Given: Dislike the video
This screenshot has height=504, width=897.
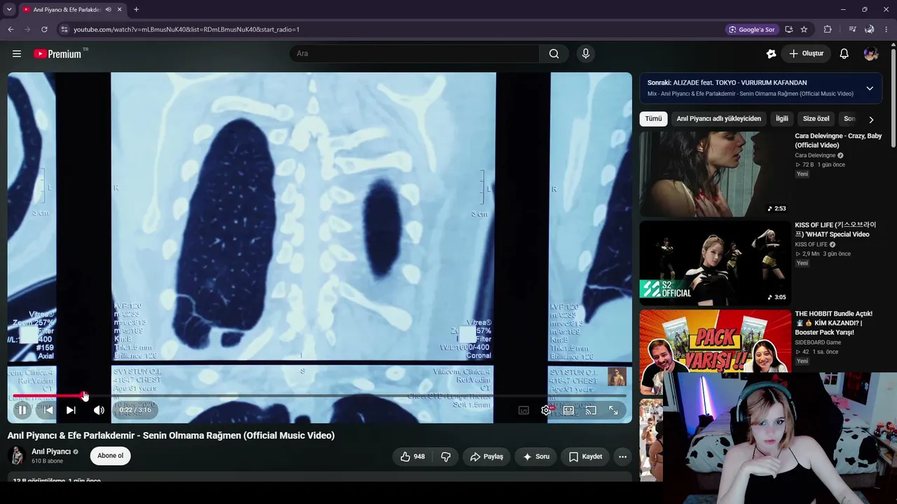Looking at the screenshot, I should (446, 456).
